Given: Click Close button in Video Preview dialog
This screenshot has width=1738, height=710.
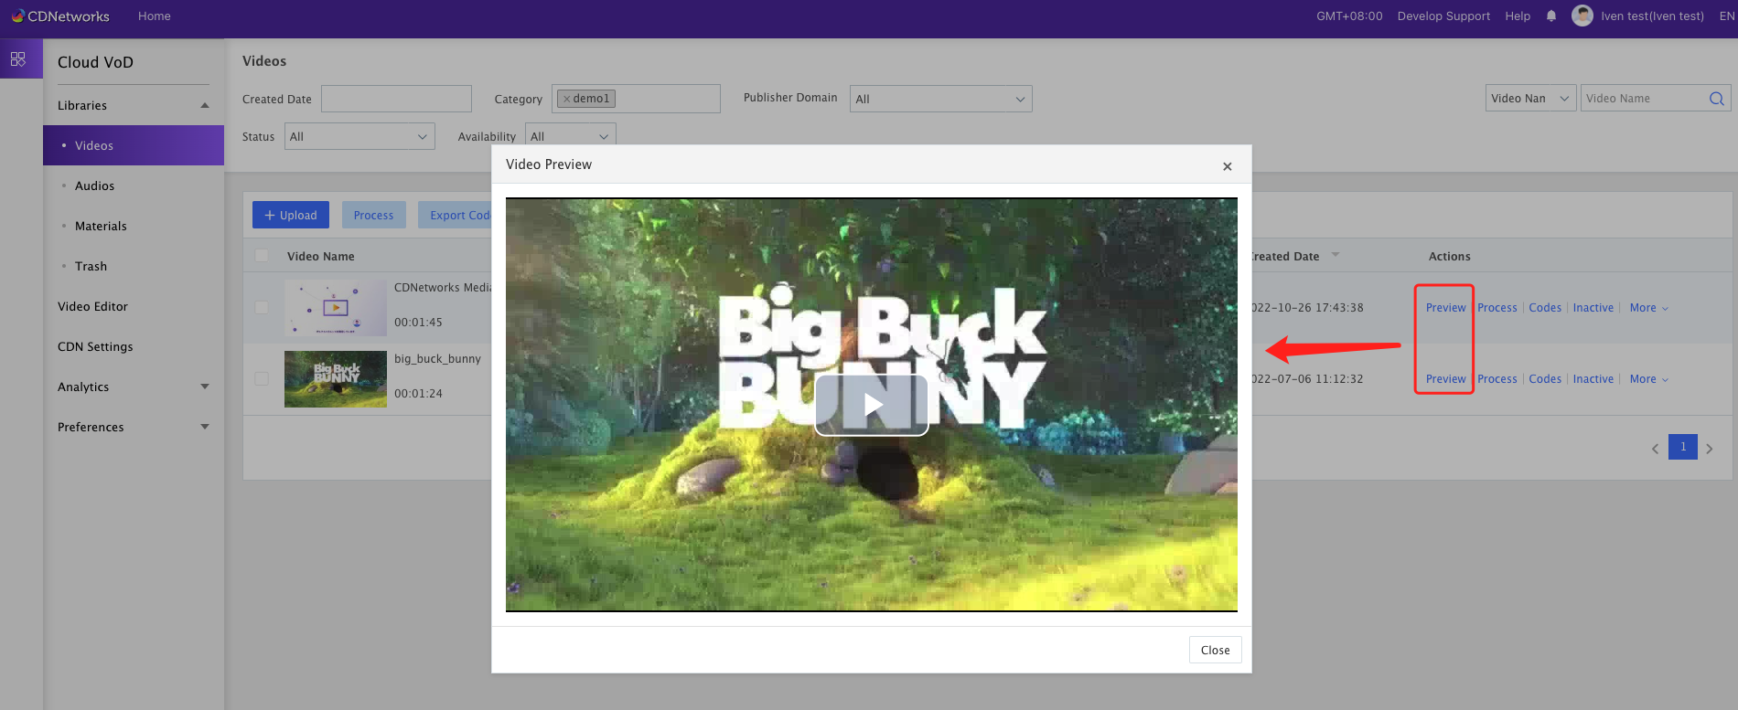Looking at the screenshot, I should pyautogui.click(x=1215, y=650).
